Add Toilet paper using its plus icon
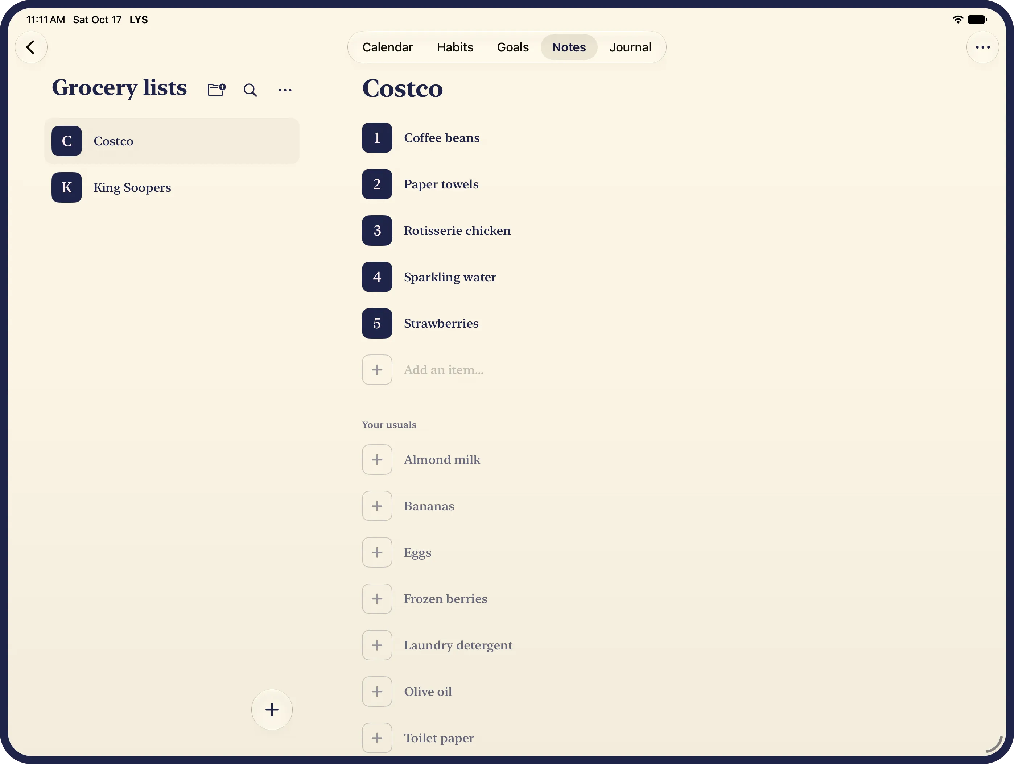Screen dimensions: 1014x764 (377, 738)
